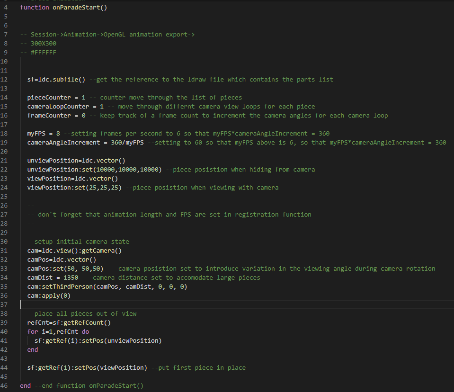Click line number 18 in gutter

coord(4,133)
